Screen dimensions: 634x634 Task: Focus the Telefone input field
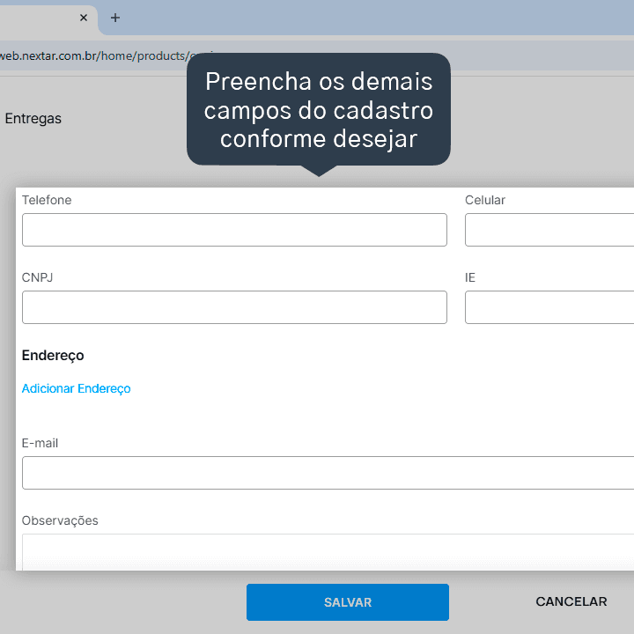234,230
